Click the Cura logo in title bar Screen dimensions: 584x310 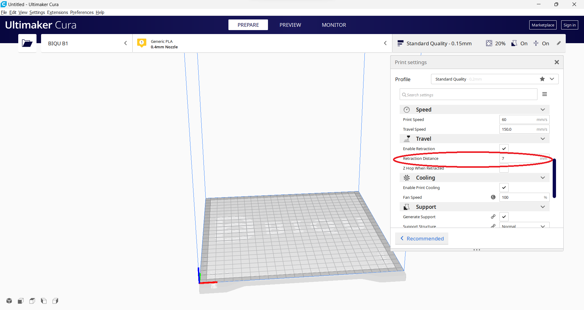pos(4,4)
